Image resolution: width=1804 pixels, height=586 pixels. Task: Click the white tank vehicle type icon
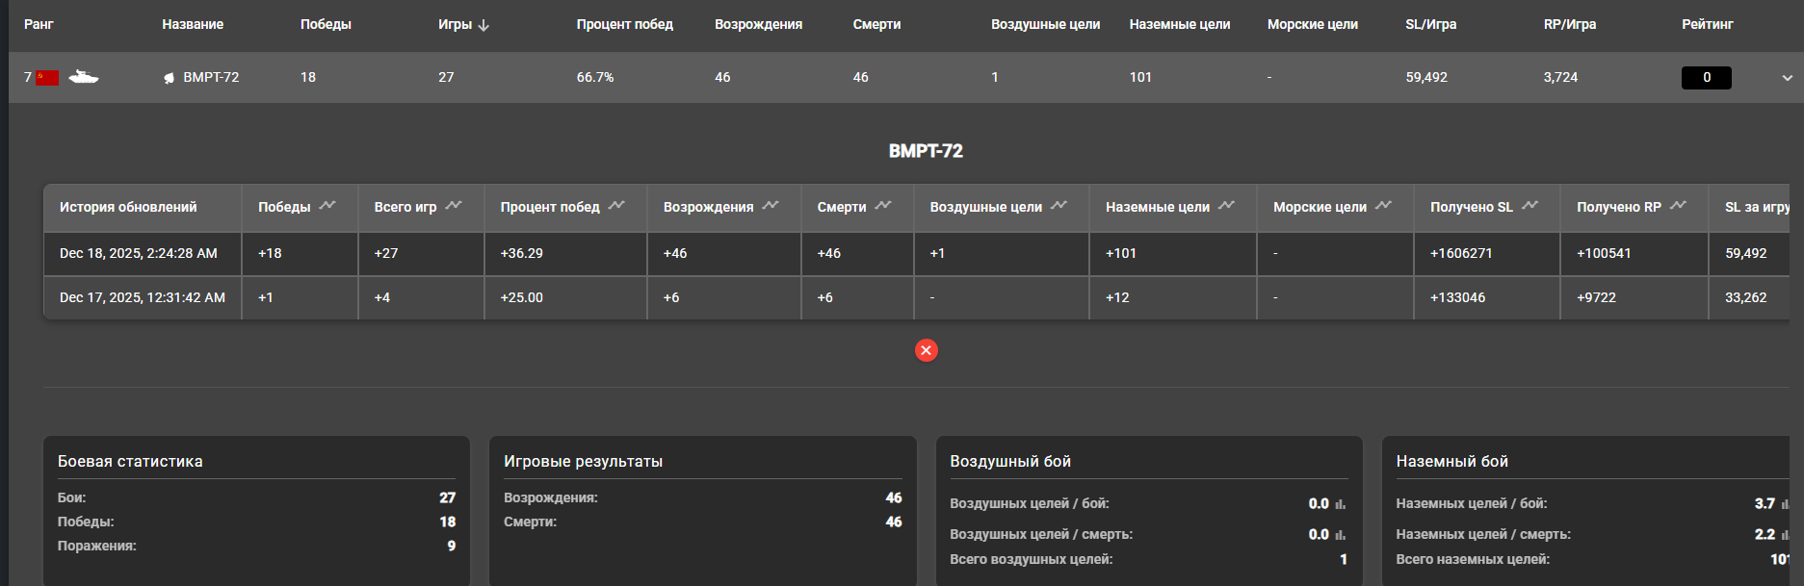84,77
